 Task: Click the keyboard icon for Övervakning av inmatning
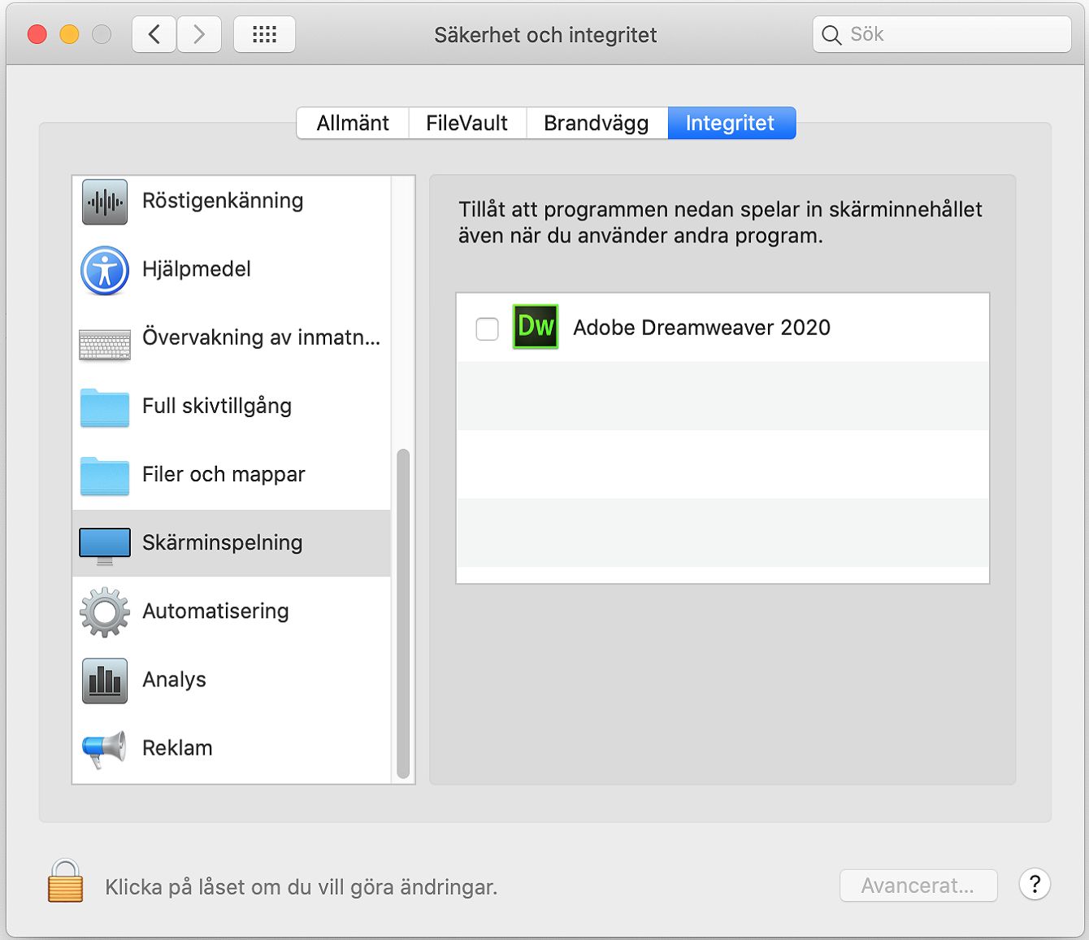105,344
